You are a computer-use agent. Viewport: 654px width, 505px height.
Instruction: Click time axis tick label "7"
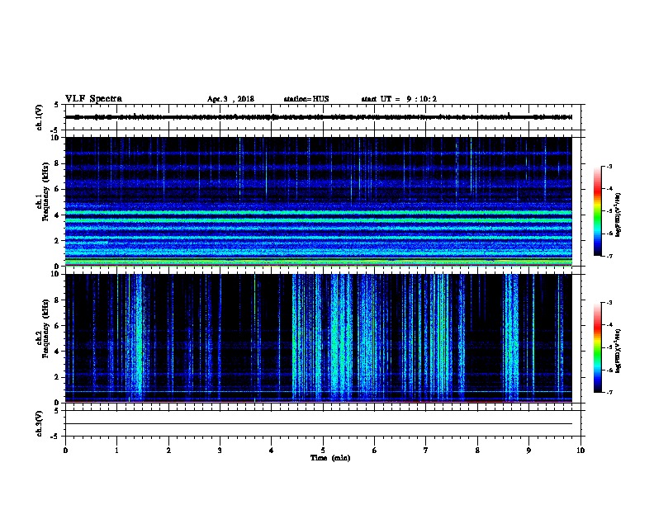pos(426,450)
